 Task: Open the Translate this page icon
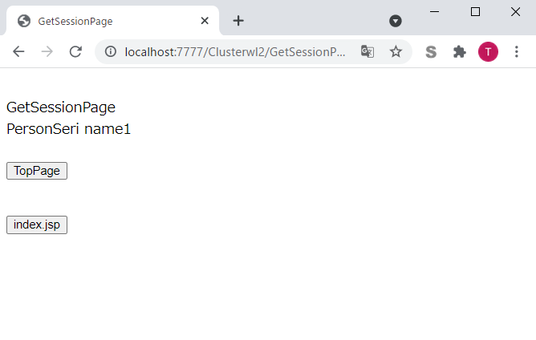(x=367, y=52)
